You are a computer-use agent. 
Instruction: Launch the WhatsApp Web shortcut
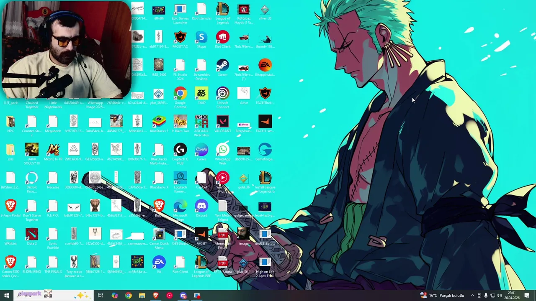point(222,154)
